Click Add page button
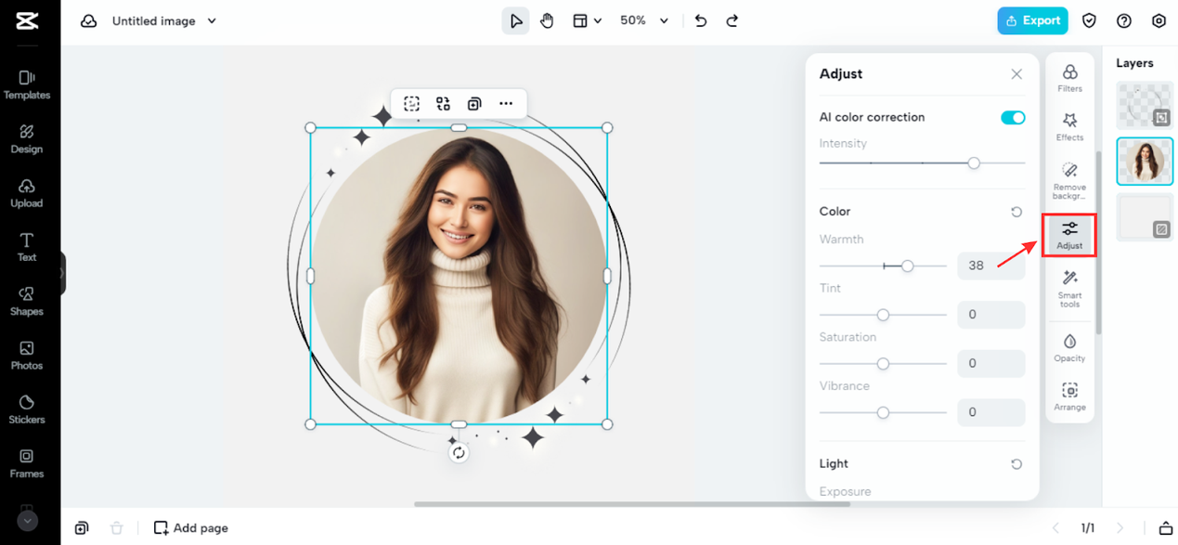This screenshot has height=545, width=1178. tap(191, 528)
